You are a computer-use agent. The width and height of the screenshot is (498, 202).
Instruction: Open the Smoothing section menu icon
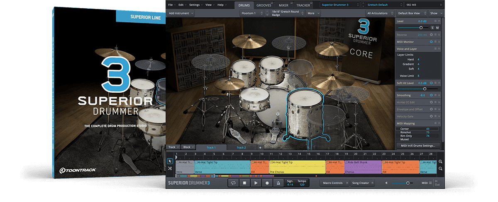(x=435, y=95)
